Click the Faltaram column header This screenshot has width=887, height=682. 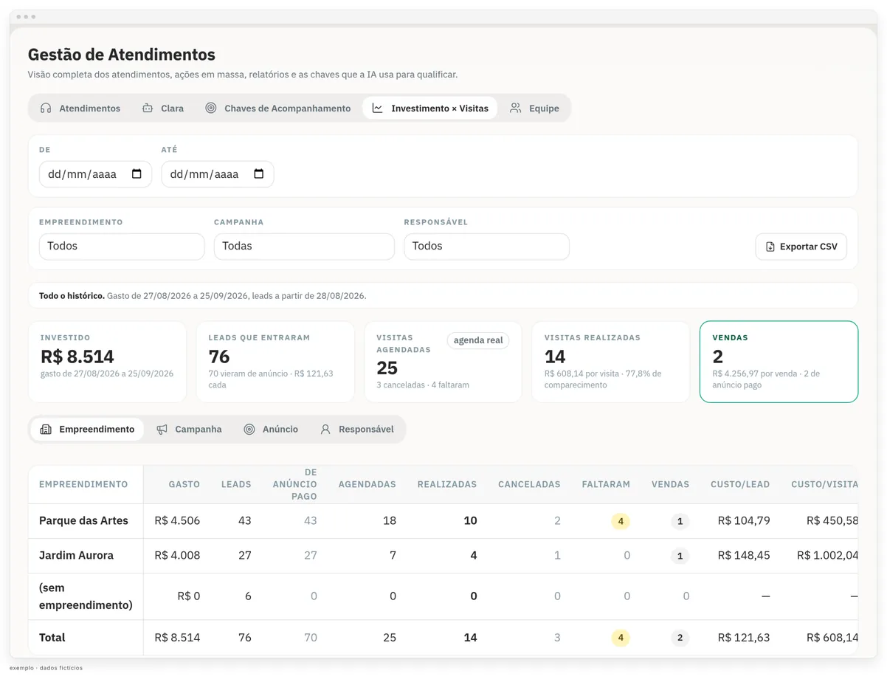(606, 485)
